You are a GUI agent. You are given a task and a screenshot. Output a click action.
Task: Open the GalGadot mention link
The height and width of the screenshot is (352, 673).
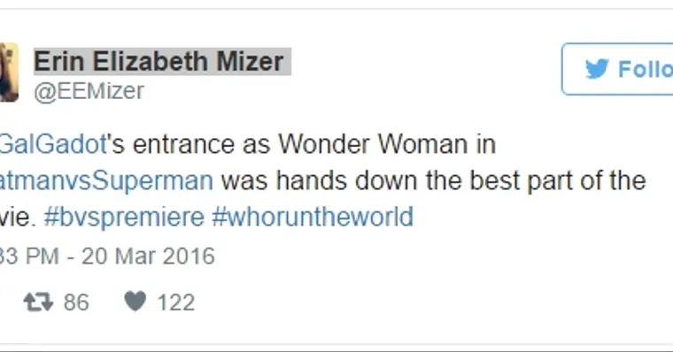[x=53, y=144]
